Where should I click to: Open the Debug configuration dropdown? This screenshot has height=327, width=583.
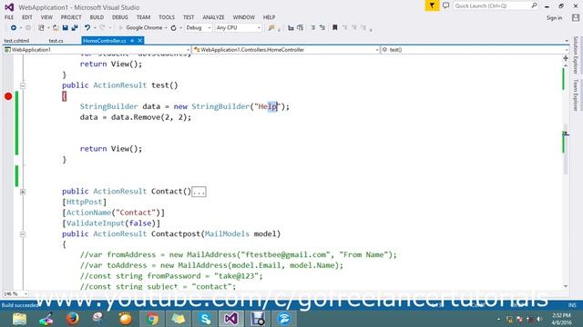pos(199,28)
